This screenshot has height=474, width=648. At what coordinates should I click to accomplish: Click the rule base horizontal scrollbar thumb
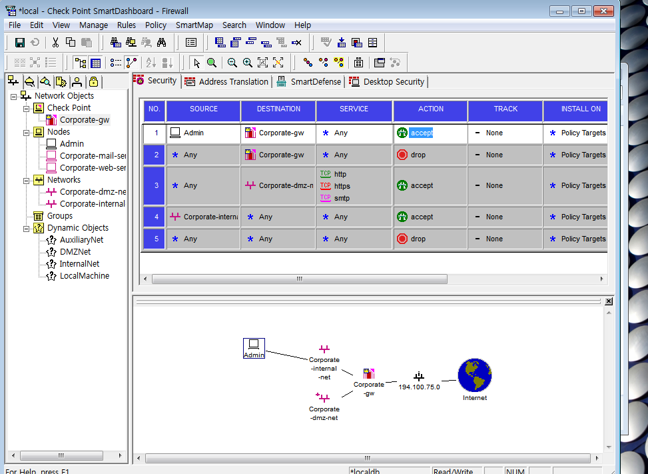[x=300, y=279]
